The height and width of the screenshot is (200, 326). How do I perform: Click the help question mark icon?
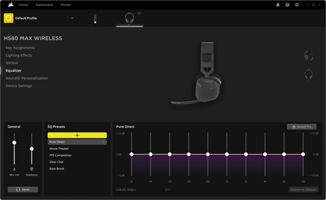click(x=287, y=5)
